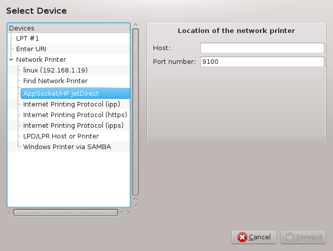Select Internet Printing Protocol (ipps)
Image resolution: width=333 pixels, height=251 pixels.
(73, 126)
